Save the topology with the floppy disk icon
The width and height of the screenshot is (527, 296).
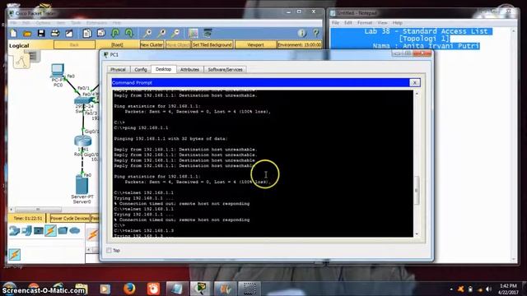(41, 33)
